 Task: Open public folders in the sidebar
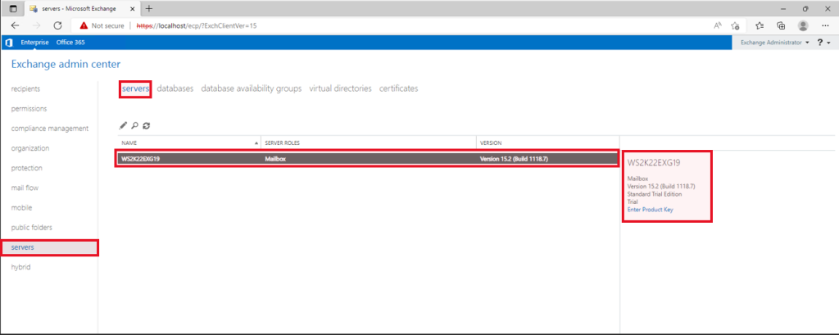pos(32,228)
